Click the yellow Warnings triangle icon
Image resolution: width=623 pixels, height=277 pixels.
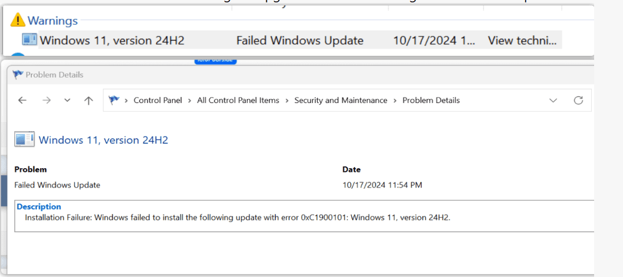[x=18, y=20]
